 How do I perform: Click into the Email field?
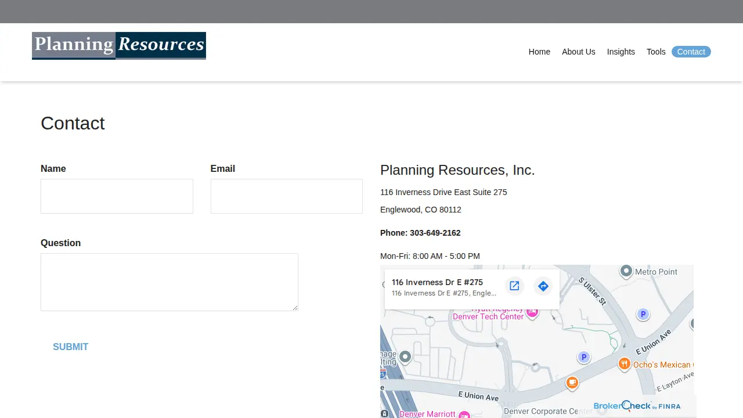pyautogui.click(x=287, y=196)
